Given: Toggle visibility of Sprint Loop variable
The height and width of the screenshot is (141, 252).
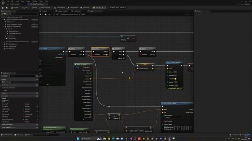Looking at the screenshot, I should (37, 114).
